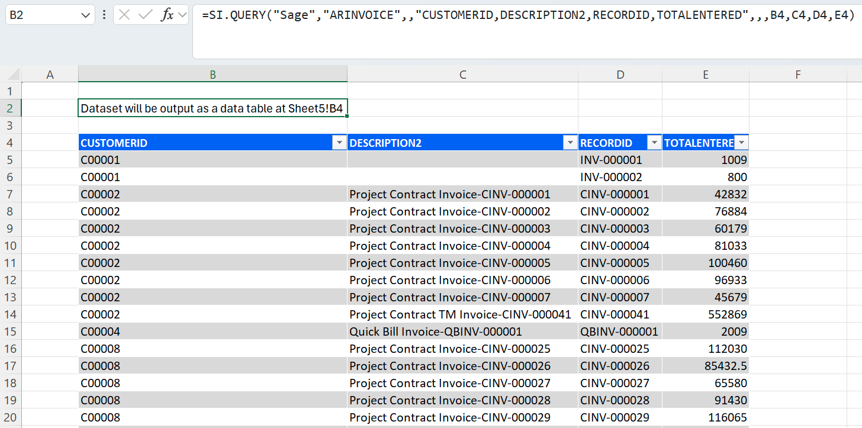
Task: Open the RECORDID filter dropdown
Action: (654, 143)
